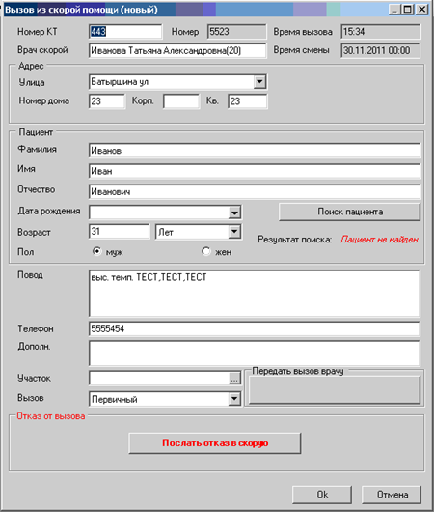Click the Поиск пациента button
This screenshot has height=512, width=434.
tap(349, 212)
